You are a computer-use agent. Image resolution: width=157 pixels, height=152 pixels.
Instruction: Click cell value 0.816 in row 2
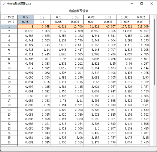pos(26,31)
